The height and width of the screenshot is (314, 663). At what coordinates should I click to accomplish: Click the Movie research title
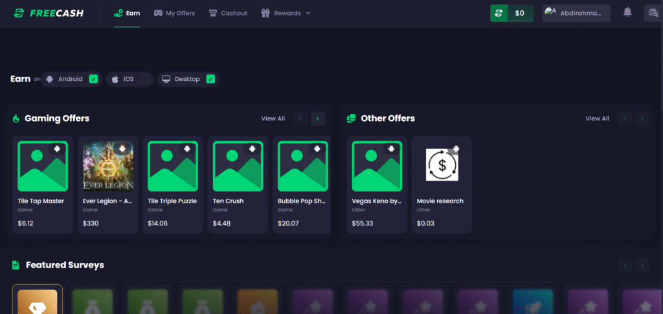440,201
